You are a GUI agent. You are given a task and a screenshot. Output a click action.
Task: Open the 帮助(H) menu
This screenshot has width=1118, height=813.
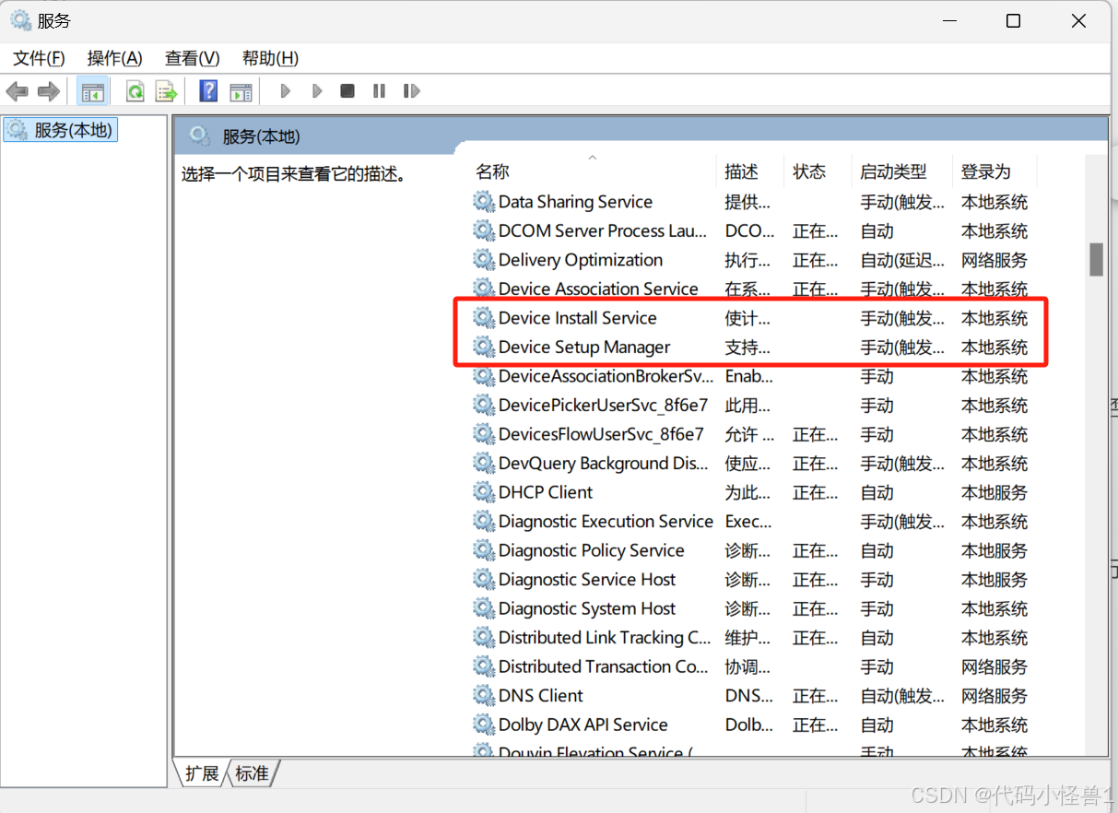coord(270,58)
